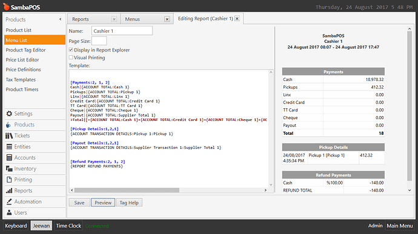Viewport: 418px width, 234px height.
Task: Click the Jeewan user button
Action: pos(41,226)
